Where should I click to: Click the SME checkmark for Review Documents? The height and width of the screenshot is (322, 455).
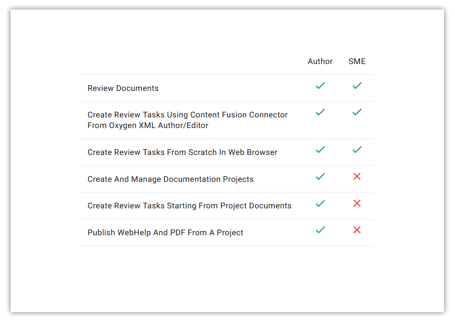click(x=357, y=86)
